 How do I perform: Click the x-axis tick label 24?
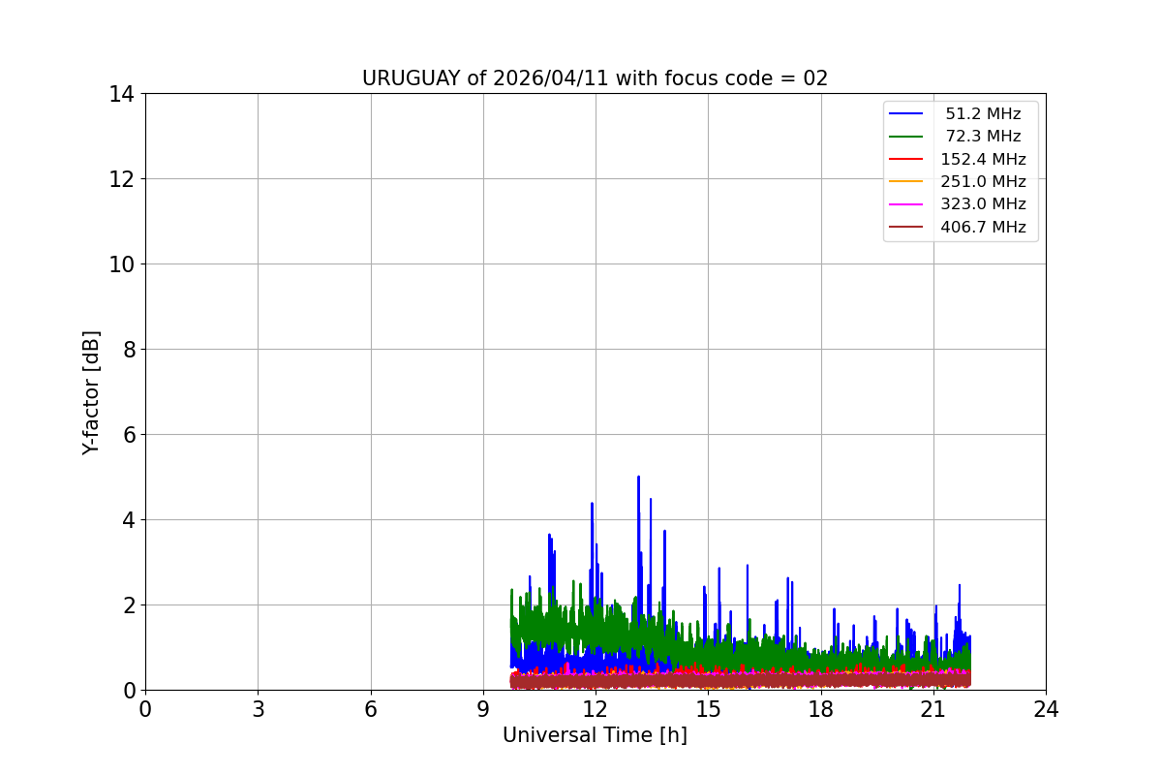[x=1046, y=709]
